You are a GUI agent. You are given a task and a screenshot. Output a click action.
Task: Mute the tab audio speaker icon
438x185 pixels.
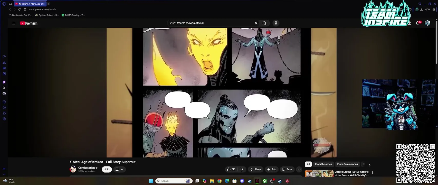(x=20, y=4)
